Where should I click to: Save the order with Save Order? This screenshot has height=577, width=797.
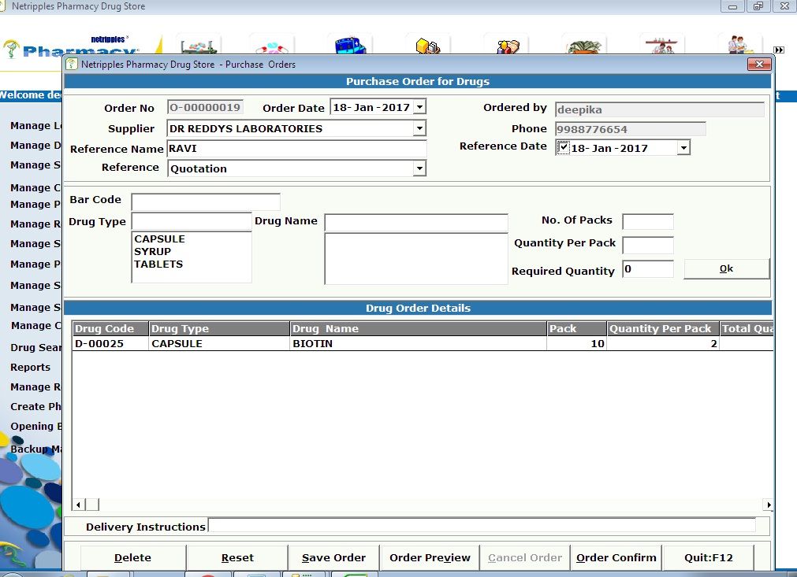(x=334, y=558)
